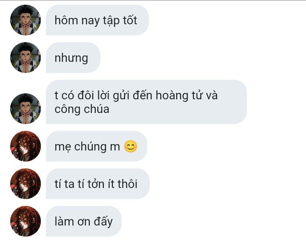306x240 pixels.
Task: Click the word 'đấy' in last message
Action: point(103,222)
